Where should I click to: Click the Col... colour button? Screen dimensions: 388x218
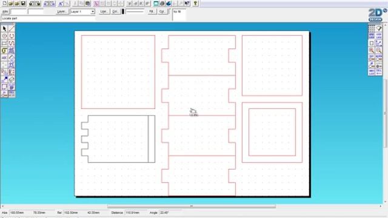[115, 12]
